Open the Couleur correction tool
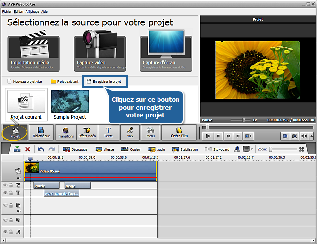317x244 pixels. pos(131,149)
